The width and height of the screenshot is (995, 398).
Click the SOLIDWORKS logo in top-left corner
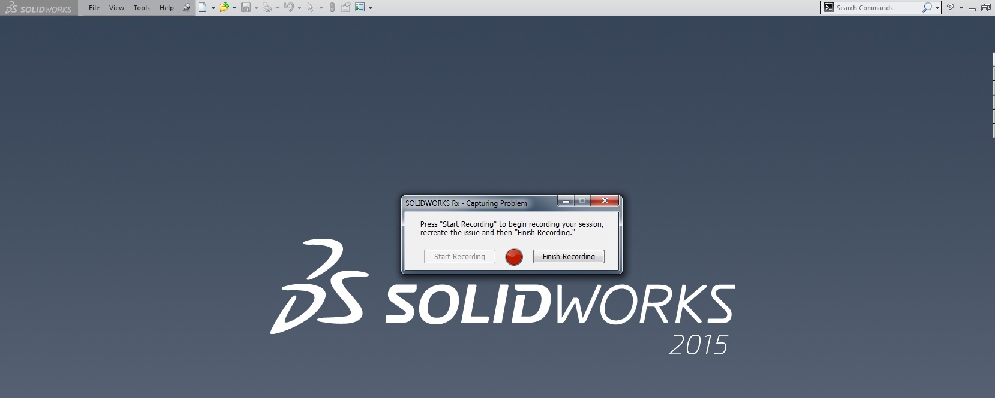38,8
